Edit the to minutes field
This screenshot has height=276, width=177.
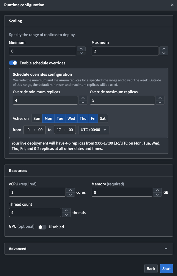(71, 130)
